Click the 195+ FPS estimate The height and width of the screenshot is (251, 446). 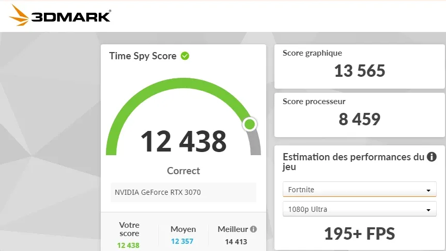360,233
